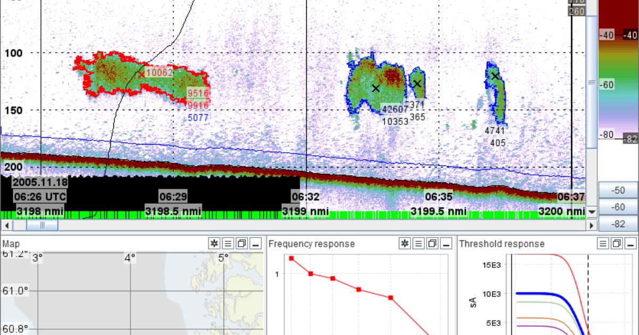Undock the Threshold response panel
The image size is (639, 335).
617,244
